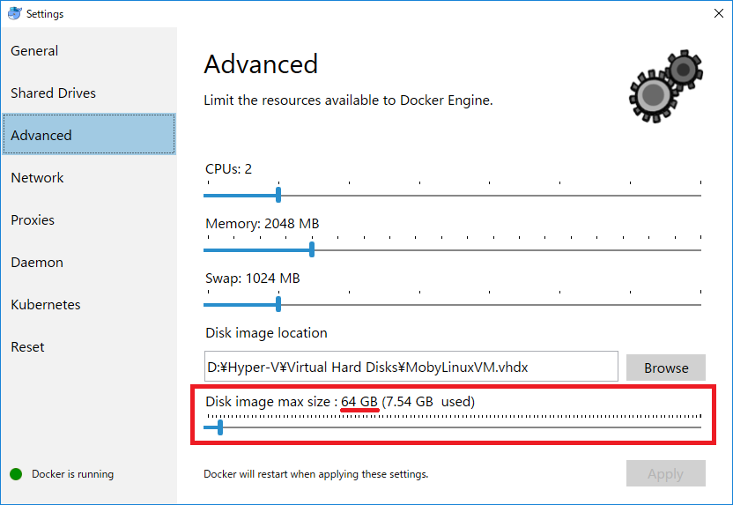The image size is (733, 505).
Task: Click the Apply button
Action: click(665, 474)
